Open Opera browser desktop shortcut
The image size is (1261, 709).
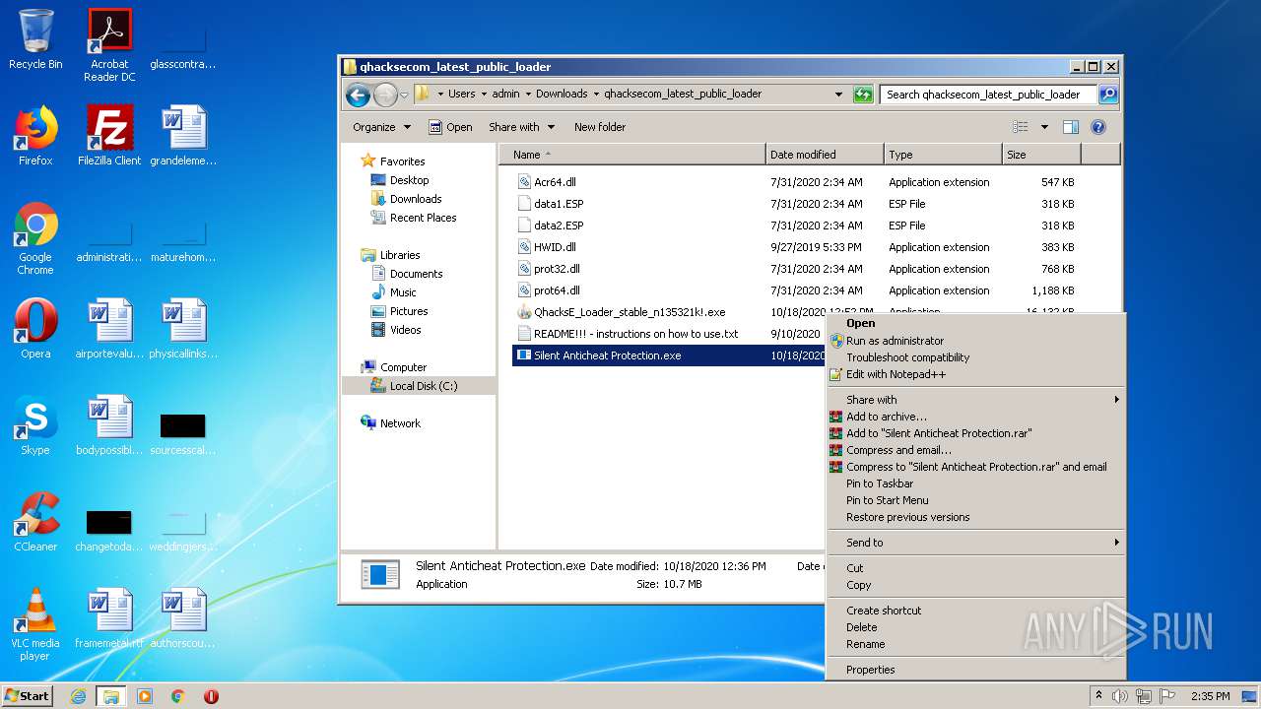click(35, 328)
